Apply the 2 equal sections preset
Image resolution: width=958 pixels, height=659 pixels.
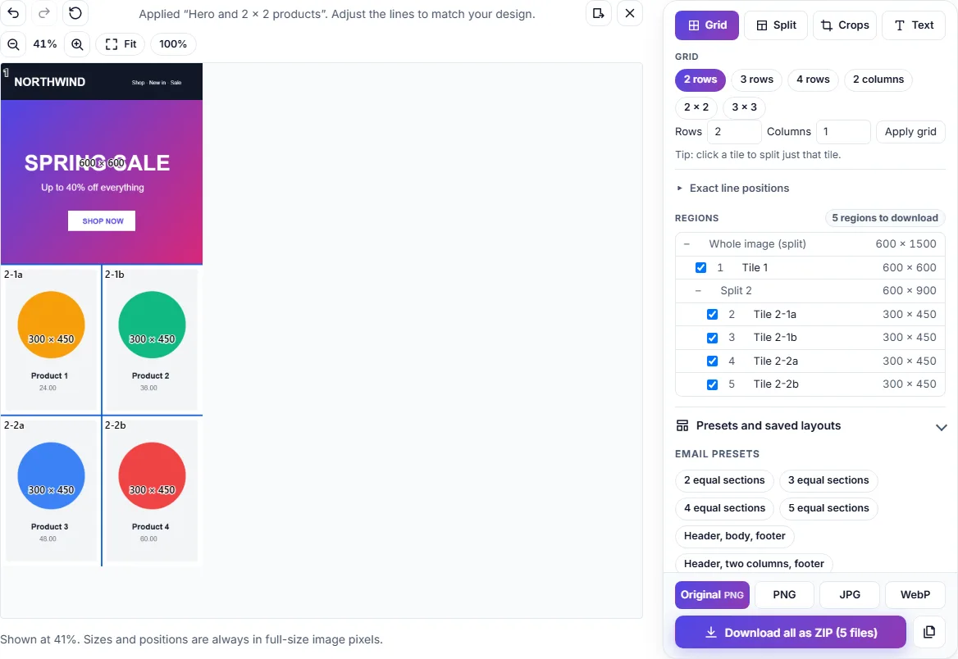[x=724, y=480]
